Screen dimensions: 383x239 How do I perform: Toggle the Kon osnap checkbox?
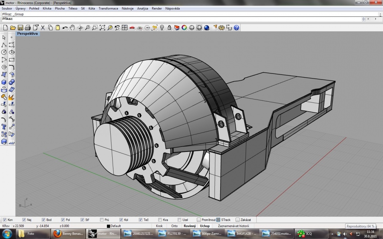[x=5, y=220]
